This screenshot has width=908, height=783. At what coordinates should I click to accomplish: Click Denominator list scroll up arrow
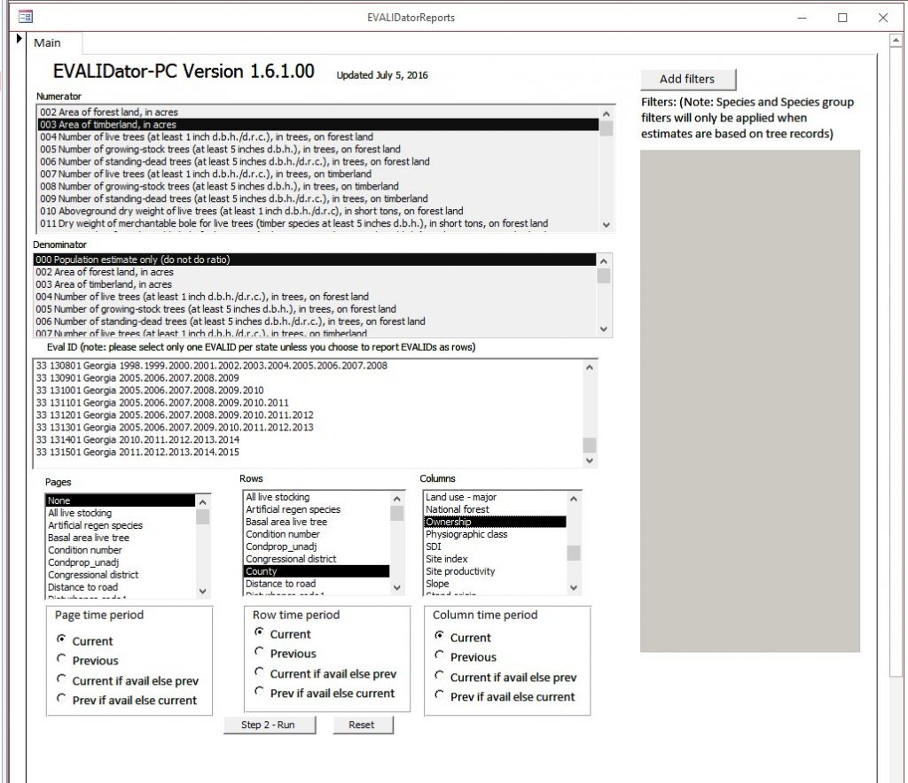(x=603, y=261)
